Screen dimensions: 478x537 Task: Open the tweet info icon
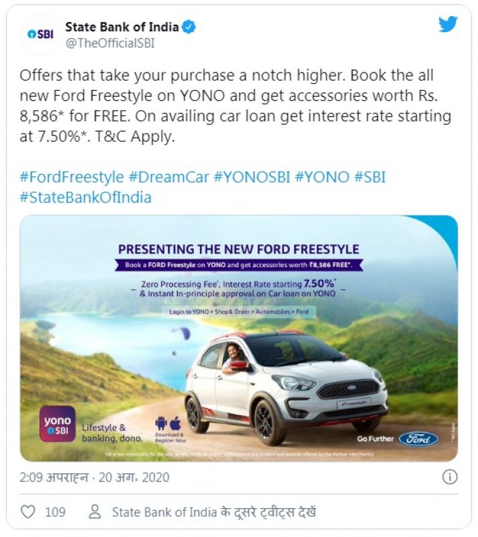coord(450,477)
